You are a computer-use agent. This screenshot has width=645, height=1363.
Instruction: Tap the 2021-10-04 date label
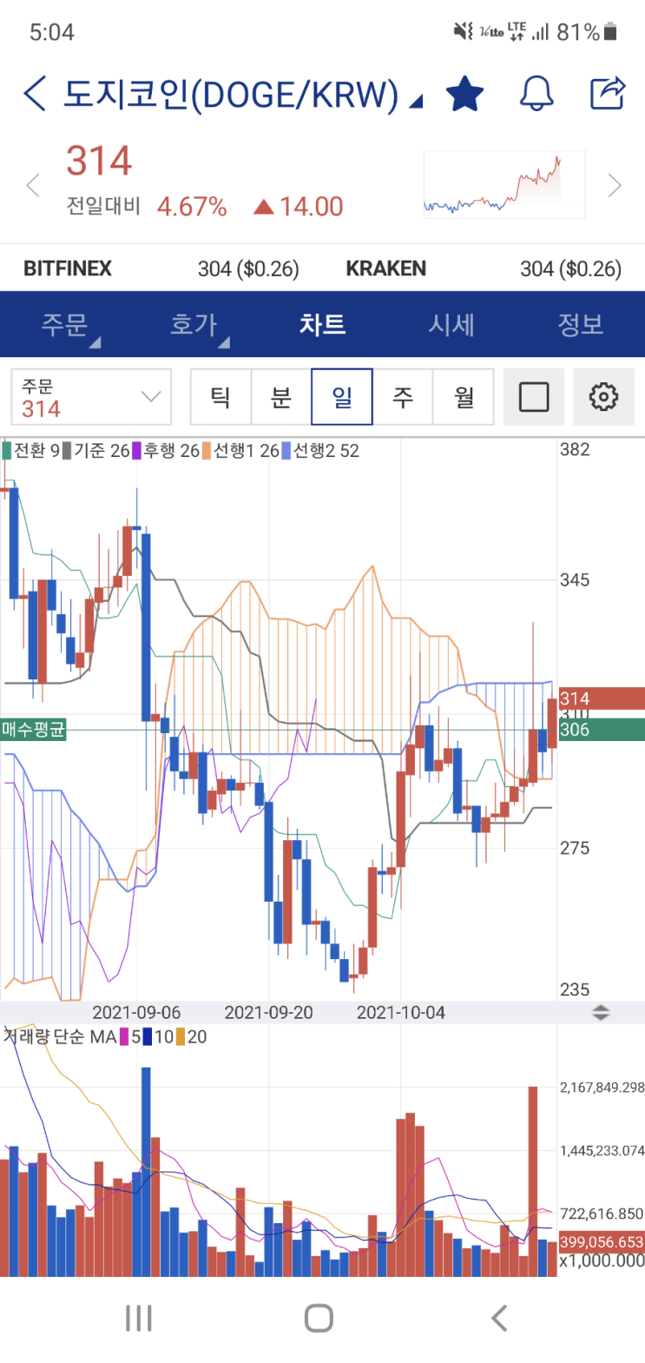[x=401, y=1013]
